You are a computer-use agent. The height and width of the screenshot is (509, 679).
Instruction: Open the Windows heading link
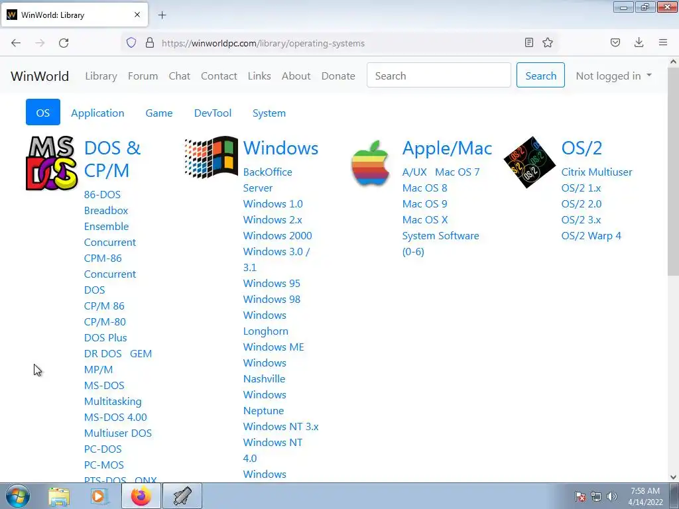280,148
